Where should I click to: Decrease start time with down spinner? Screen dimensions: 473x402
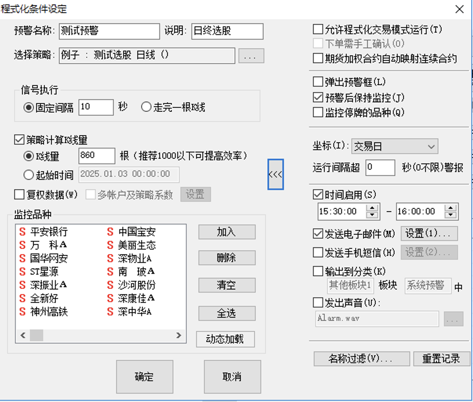pyautogui.click(x=372, y=215)
